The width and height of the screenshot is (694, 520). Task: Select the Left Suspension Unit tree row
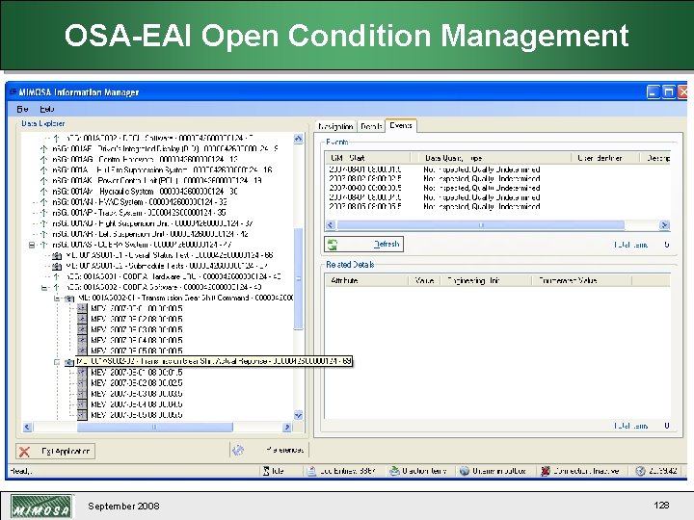(152, 234)
